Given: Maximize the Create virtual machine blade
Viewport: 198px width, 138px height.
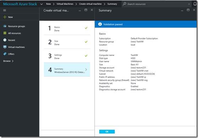Looking at the screenshot, I should (86, 10).
